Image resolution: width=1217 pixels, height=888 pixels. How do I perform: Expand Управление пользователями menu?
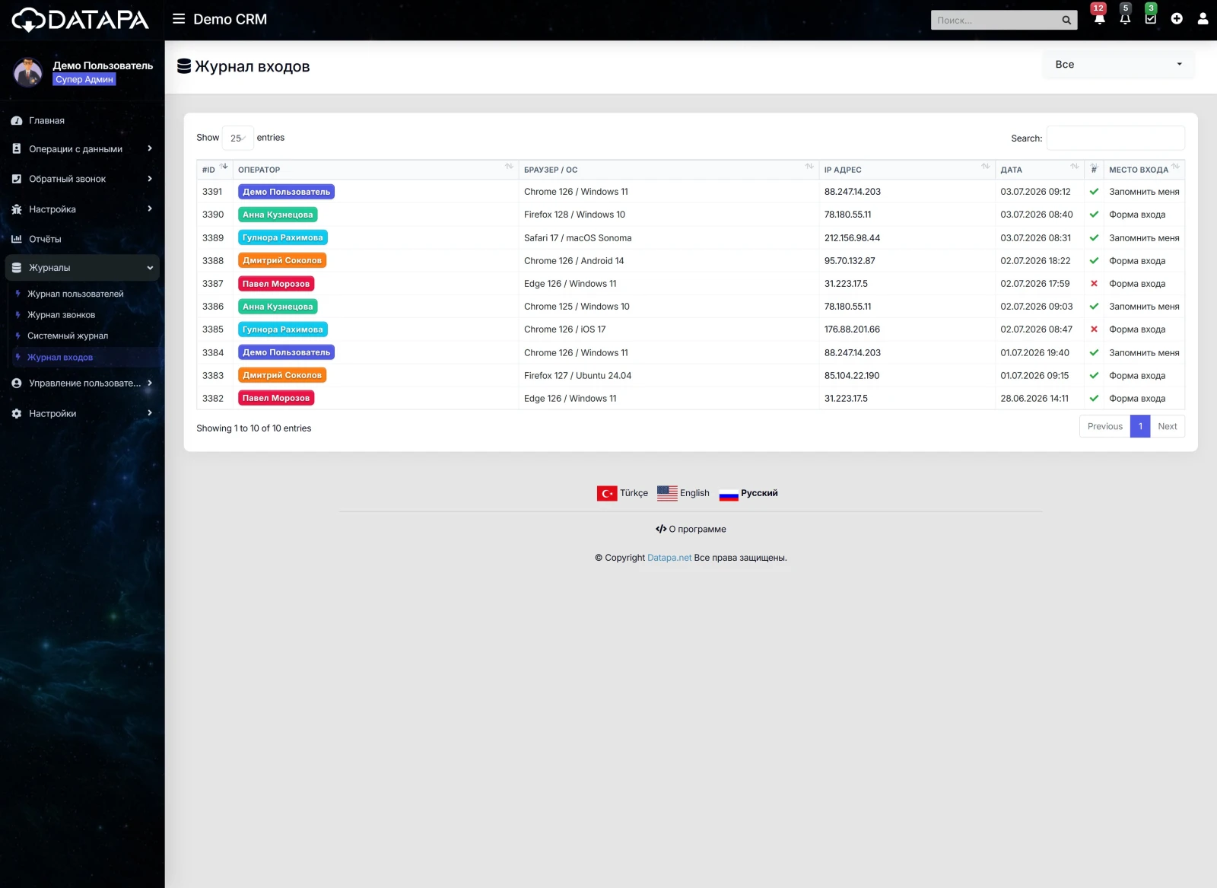coord(82,384)
